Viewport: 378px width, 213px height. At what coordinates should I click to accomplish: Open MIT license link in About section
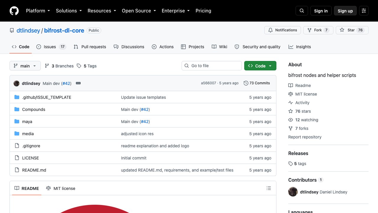click(302, 94)
